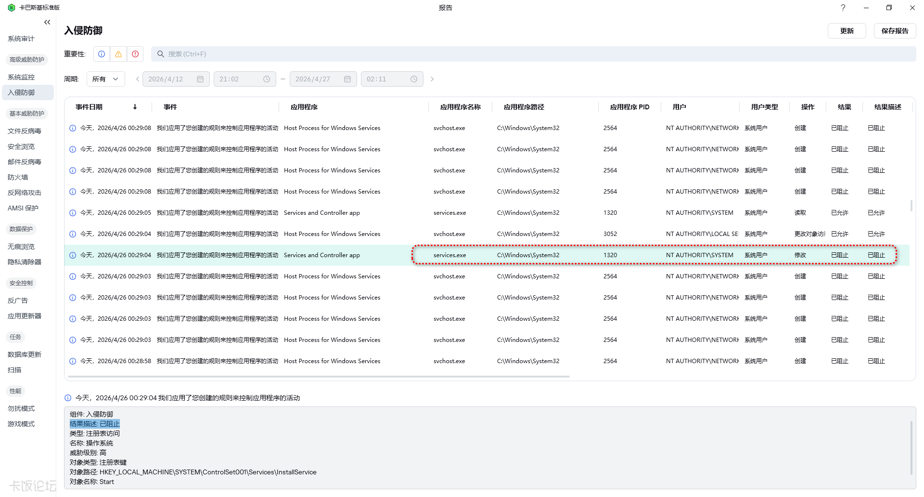Select 文件反病毒 sidebar item
924x497 pixels.
pos(25,131)
